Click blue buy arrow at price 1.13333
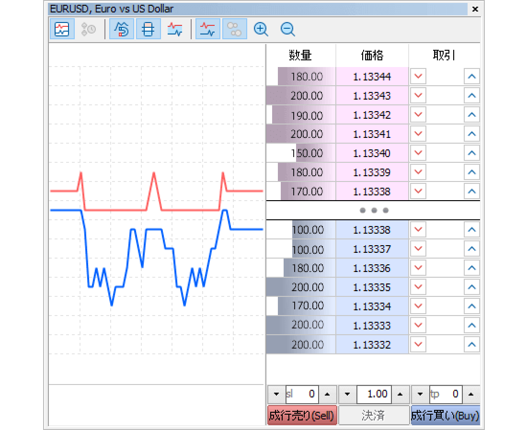 click(472, 325)
